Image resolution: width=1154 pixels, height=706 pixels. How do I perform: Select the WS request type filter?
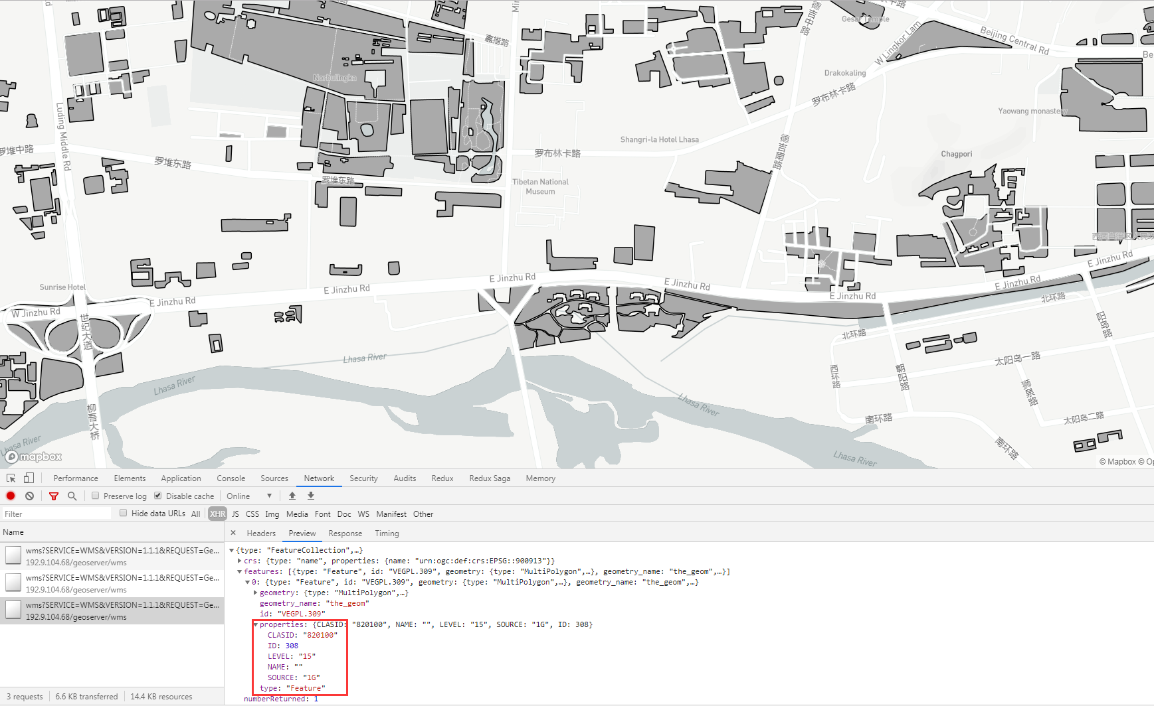363,514
